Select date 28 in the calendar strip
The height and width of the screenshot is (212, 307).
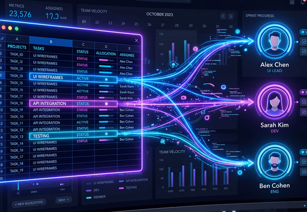tap(177, 26)
